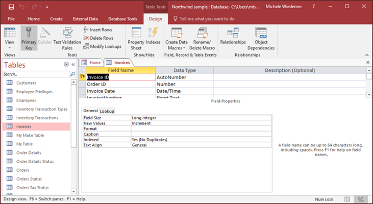Open Customize Quick Access Toolbar dropdown
The image size is (373, 204).
coord(47,7)
